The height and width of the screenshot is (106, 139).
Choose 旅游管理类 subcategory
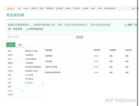29,83
